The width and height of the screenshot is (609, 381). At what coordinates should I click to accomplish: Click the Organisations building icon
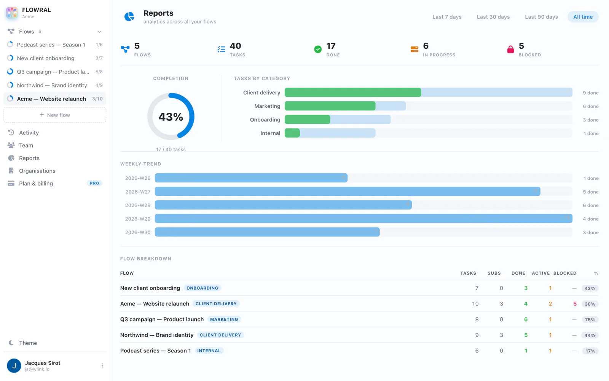pos(11,171)
